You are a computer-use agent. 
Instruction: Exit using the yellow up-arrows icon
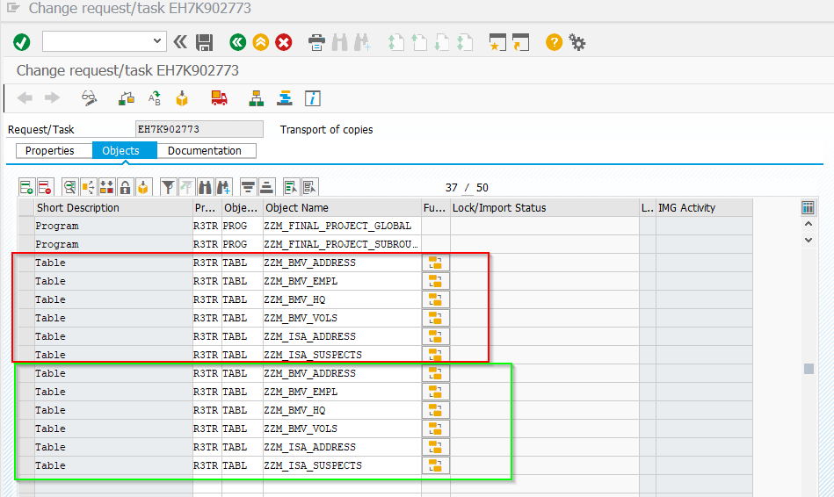point(261,42)
